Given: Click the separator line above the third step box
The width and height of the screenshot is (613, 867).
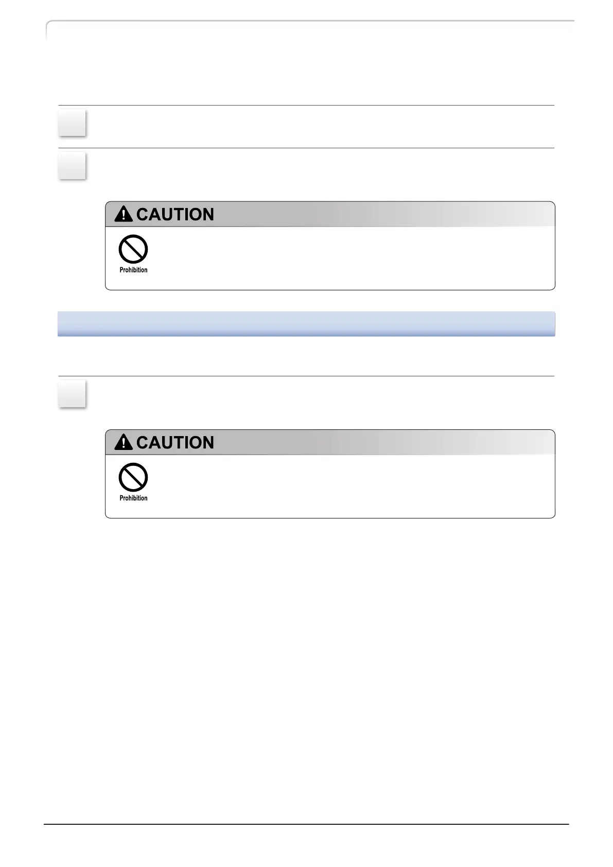Looking at the screenshot, I should tap(306, 376).
